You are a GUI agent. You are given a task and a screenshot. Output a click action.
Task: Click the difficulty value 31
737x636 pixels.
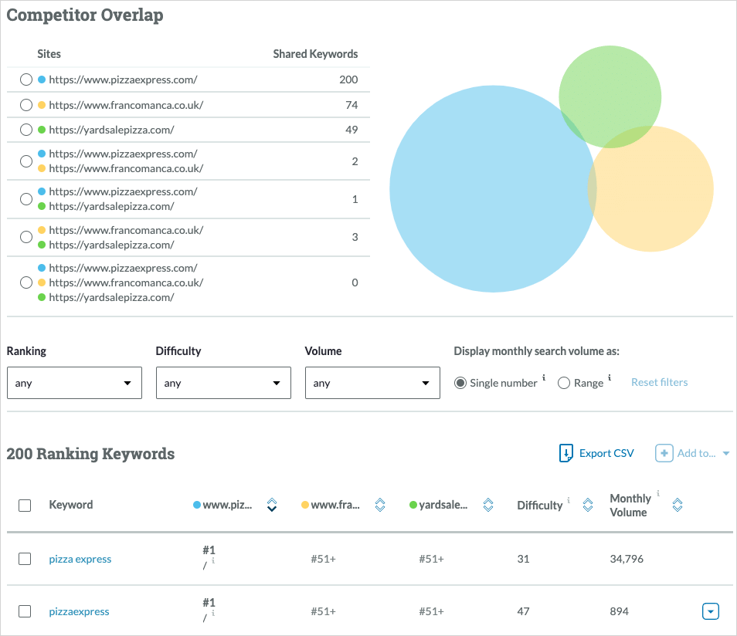523,559
